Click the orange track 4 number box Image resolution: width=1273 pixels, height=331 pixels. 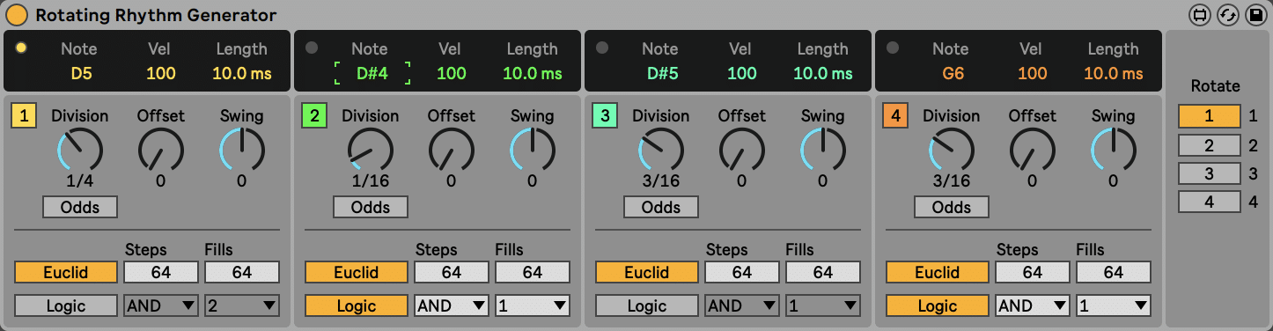coord(895,115)
